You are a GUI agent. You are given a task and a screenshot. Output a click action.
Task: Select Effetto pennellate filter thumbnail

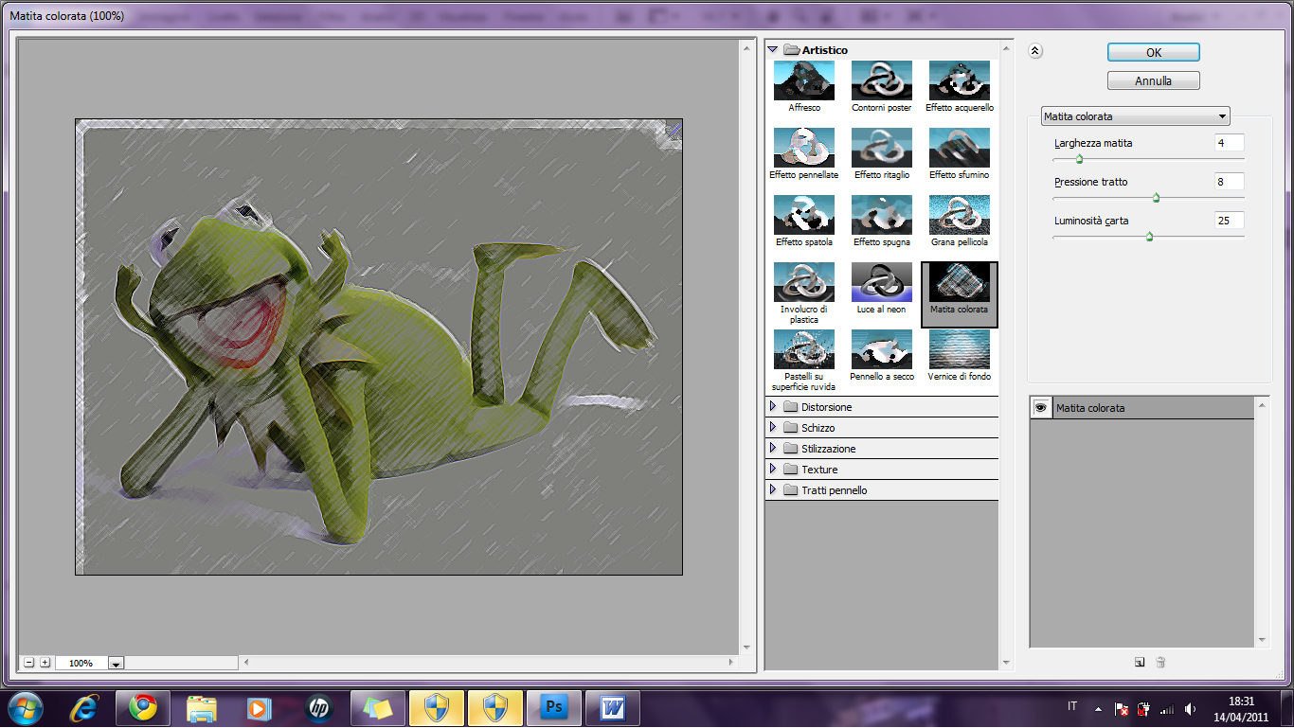804,148
